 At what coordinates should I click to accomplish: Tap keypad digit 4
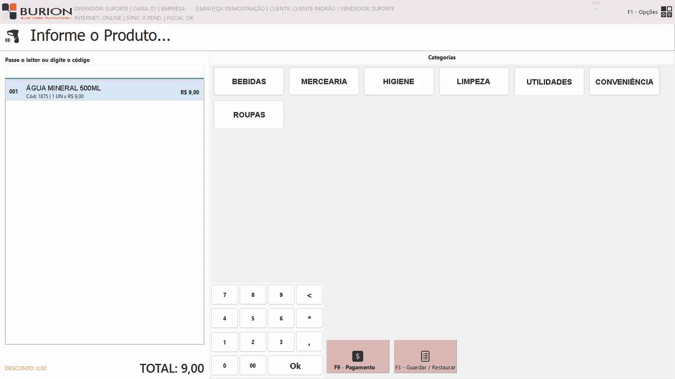tap(224, 318)
